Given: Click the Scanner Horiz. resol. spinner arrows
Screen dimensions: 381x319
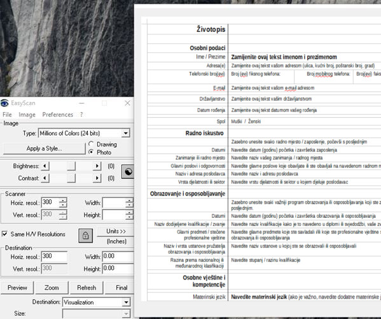Looking at the screenshot, I should click(x=63, y=202).
